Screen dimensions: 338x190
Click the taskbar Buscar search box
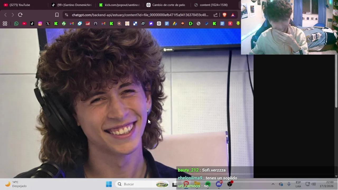point(142,184)
